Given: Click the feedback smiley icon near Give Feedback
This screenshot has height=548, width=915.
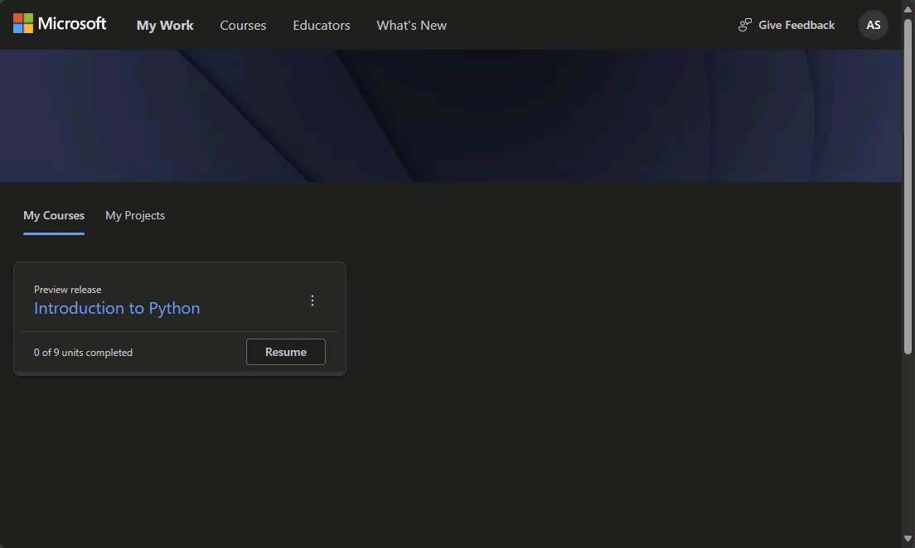Looking at the screenshot, I should pos(744,25).
